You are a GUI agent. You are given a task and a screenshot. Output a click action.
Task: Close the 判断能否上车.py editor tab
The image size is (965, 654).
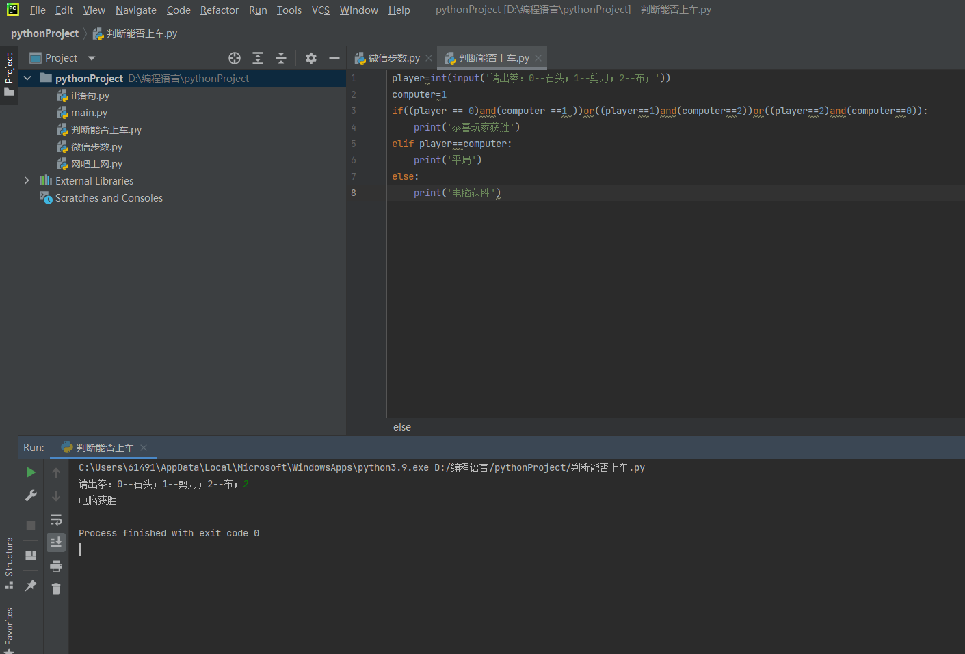538,58
